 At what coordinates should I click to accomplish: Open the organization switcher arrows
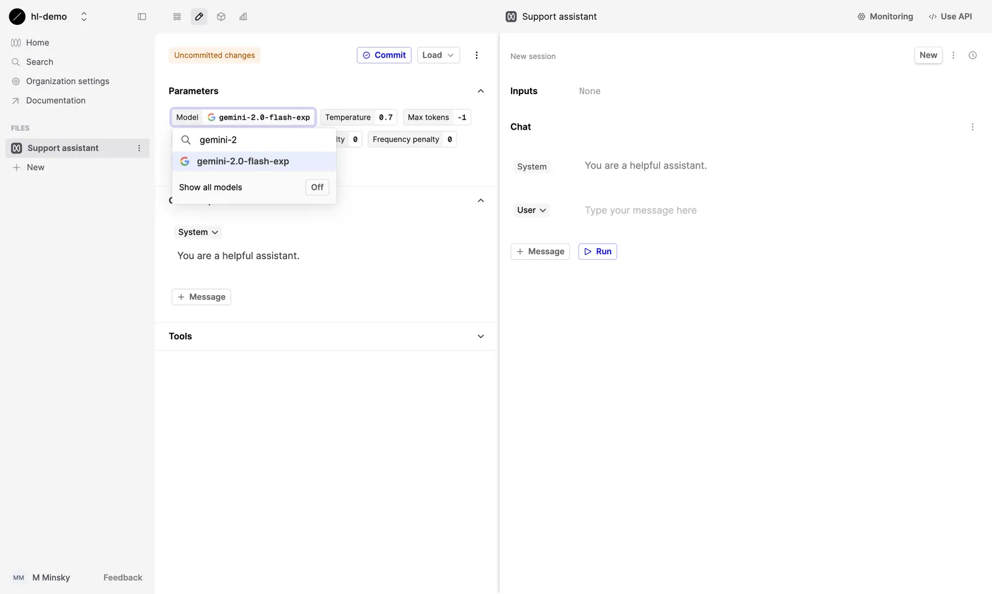tap(84, 17)
